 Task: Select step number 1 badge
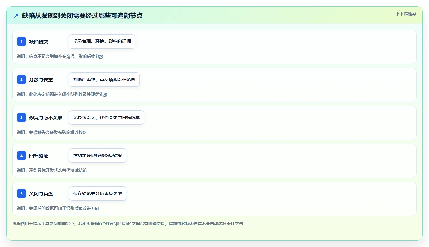coord(22,41)
